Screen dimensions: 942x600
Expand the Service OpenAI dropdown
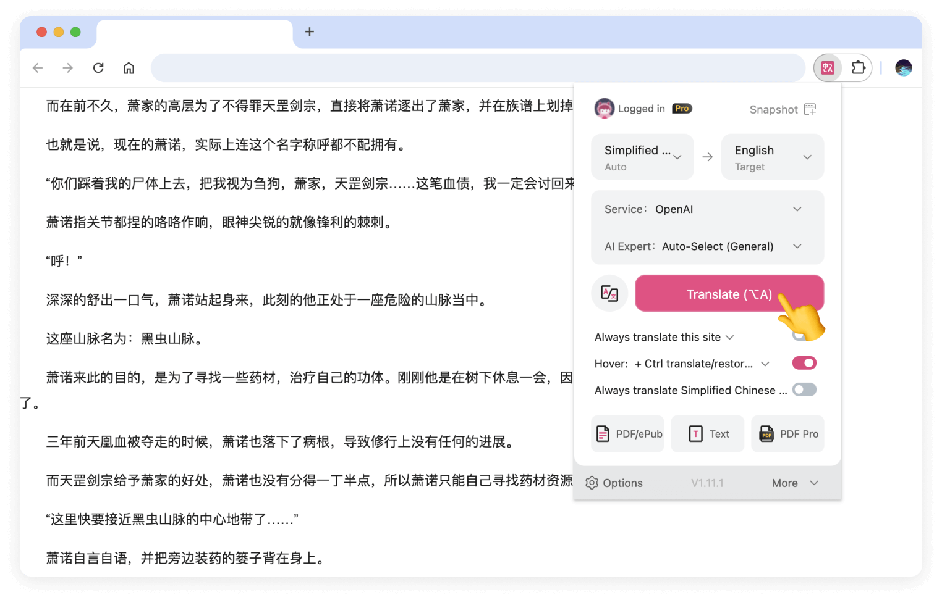tap(707, 209)
